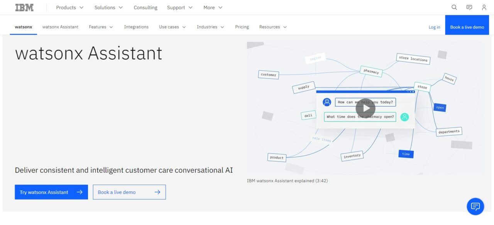Click the 'deli' node in thumbnail
This screenshot has height=225, width=494.
[x=308, y=115]
